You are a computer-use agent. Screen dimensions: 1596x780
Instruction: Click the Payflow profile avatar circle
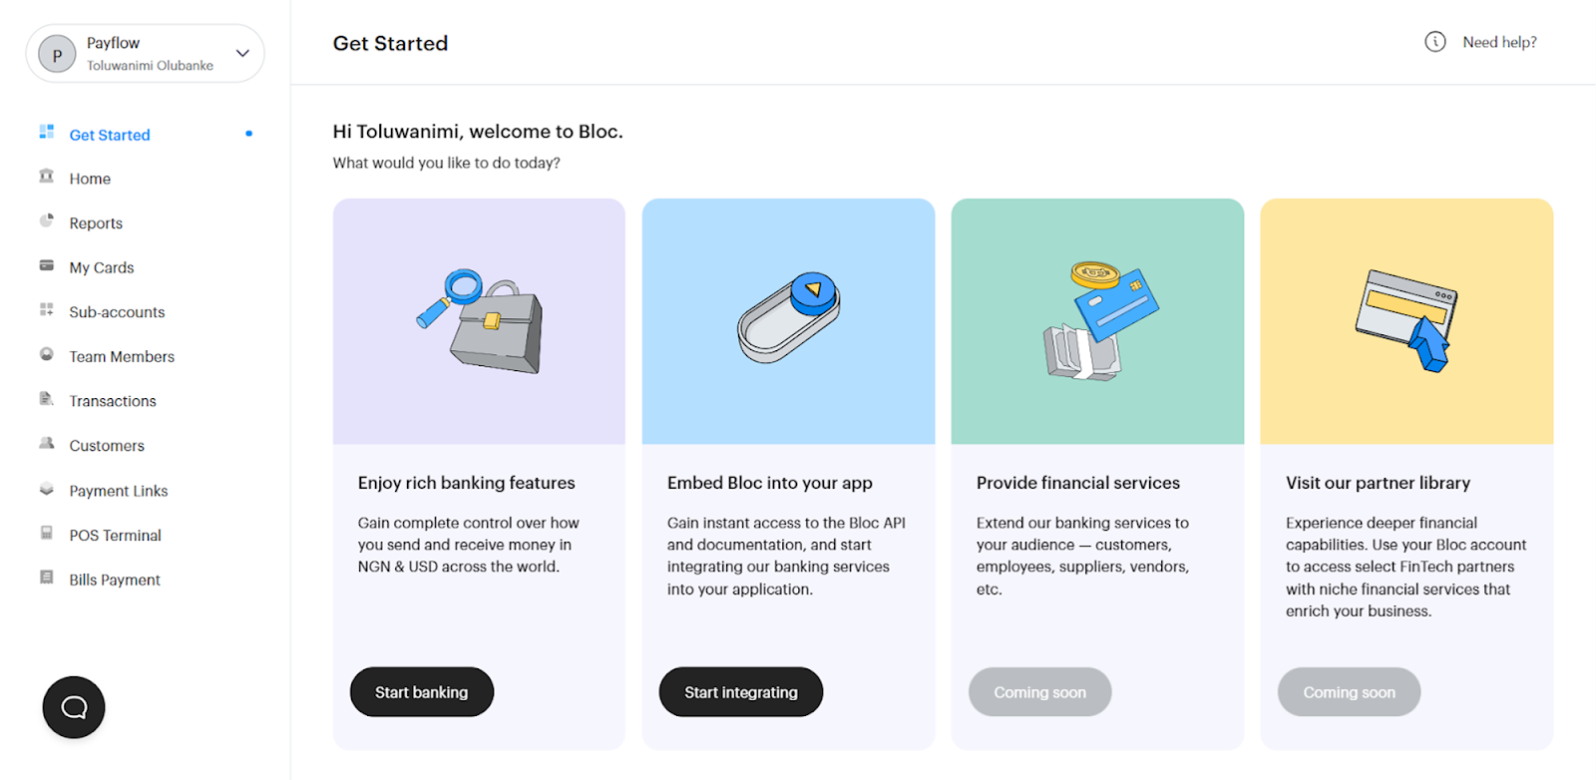click(56, 54)
